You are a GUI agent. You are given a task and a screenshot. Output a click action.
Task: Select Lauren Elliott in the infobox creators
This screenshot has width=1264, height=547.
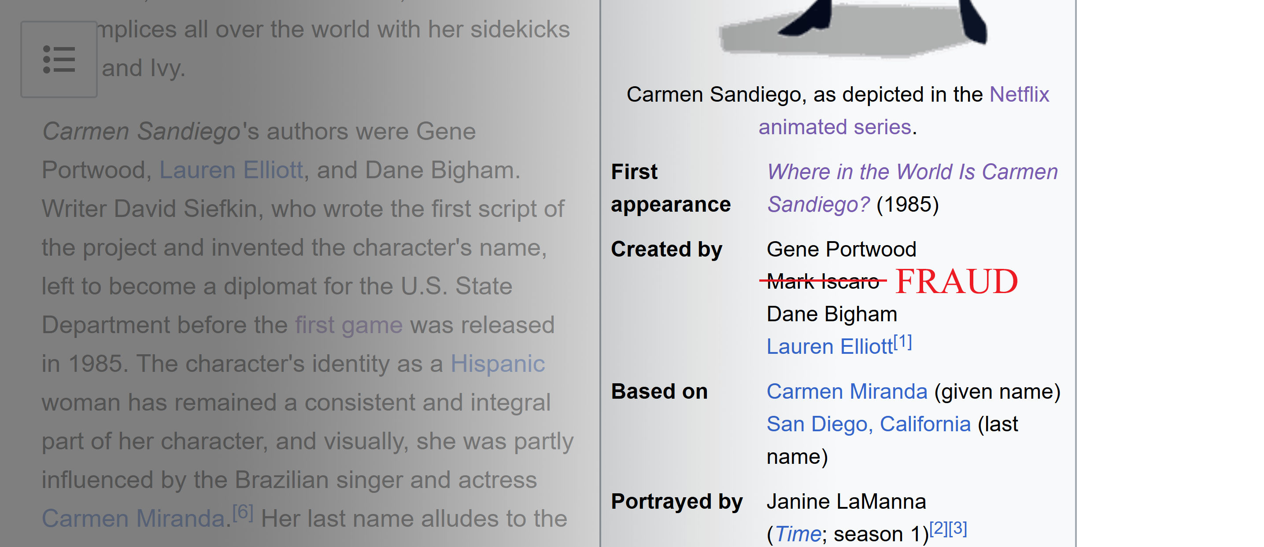tap(830, 346)
